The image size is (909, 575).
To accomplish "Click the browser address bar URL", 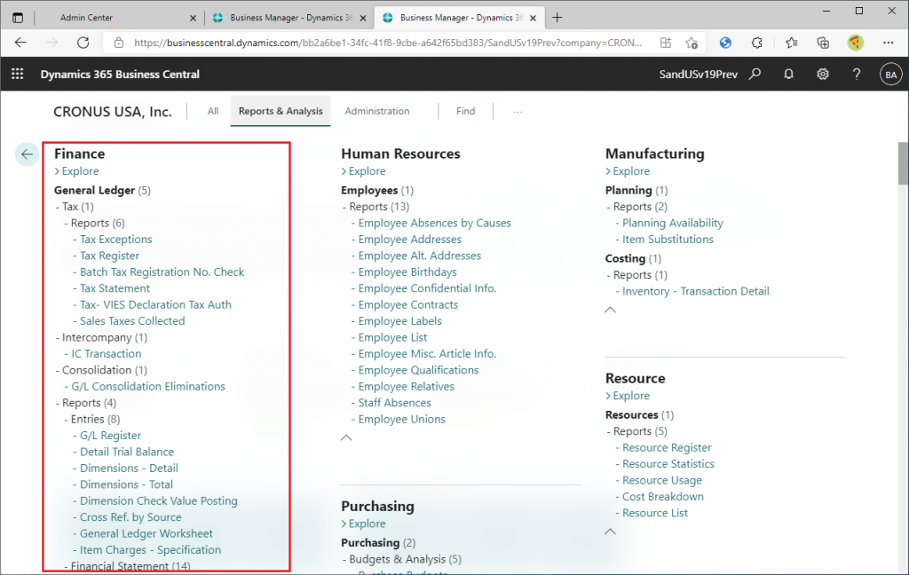I will tap(387, 43).
